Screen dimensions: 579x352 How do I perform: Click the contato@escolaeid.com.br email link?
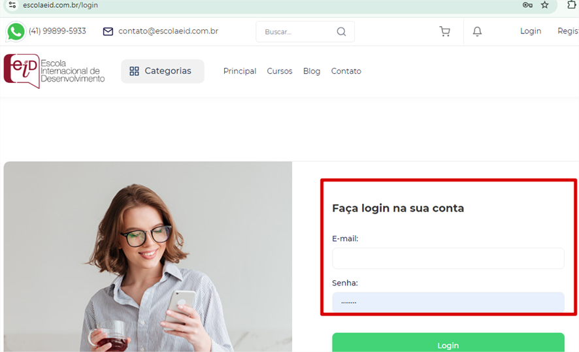(x=168, y=31)
